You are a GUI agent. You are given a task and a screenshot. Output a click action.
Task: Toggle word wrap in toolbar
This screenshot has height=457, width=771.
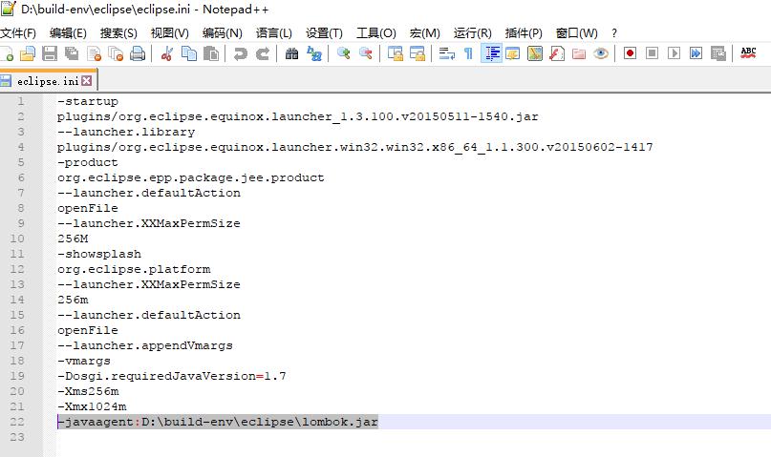[x=446, y=53]
